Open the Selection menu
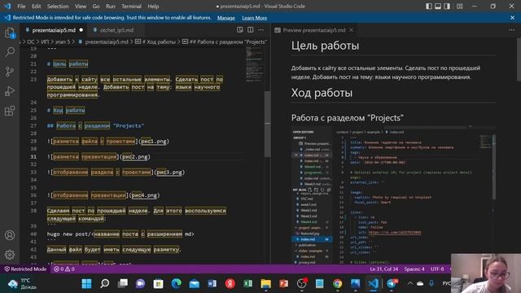521x293 pixels. 58,7
